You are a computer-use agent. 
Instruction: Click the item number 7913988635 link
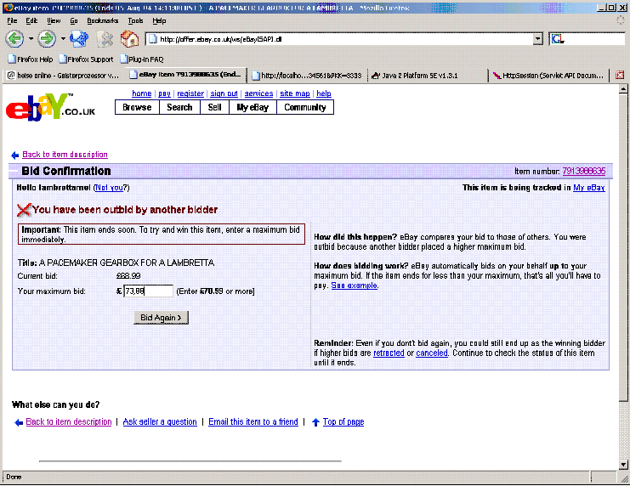pyautogui.click(x=584, y=171)
